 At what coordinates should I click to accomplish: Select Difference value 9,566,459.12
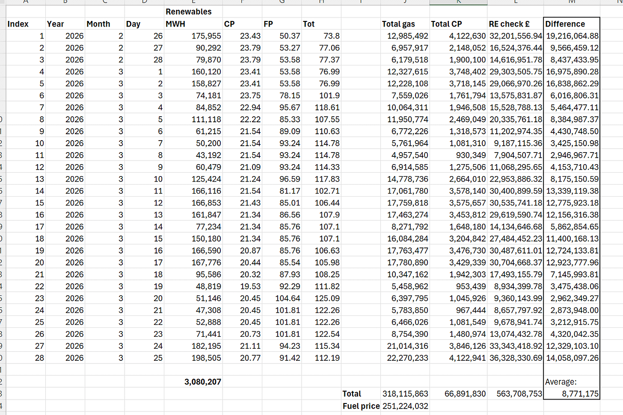pyautogui.click(x=572, y=48)
